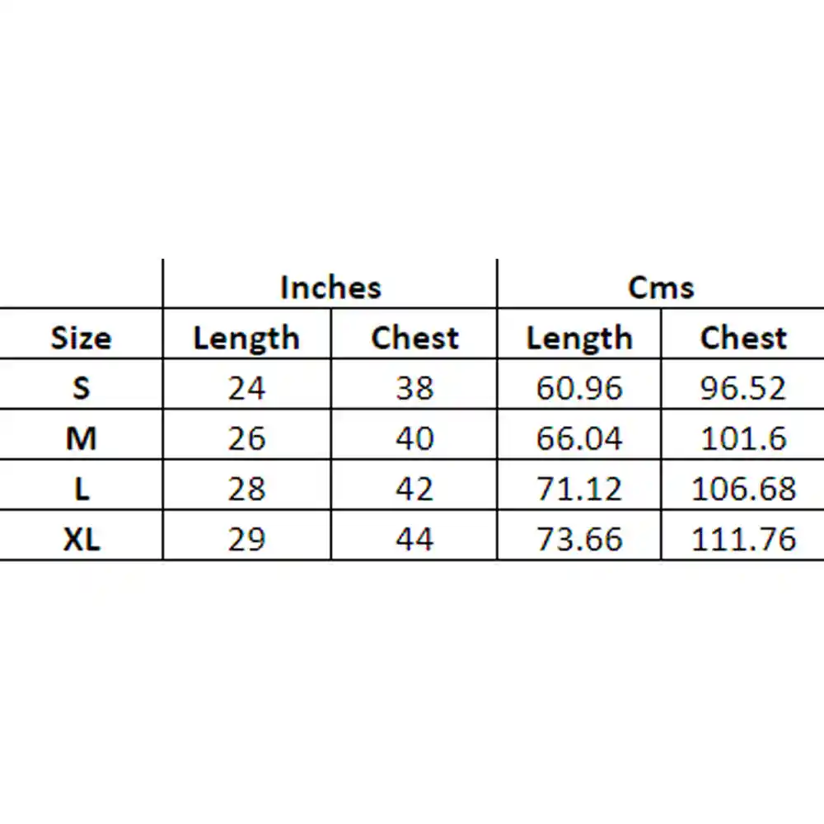Click Chest header under Inches

click(414, 335)
